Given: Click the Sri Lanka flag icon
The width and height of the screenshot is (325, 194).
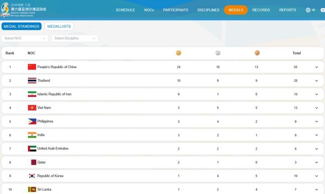Looking at the screenshot, I should click(x=32, y=189).
